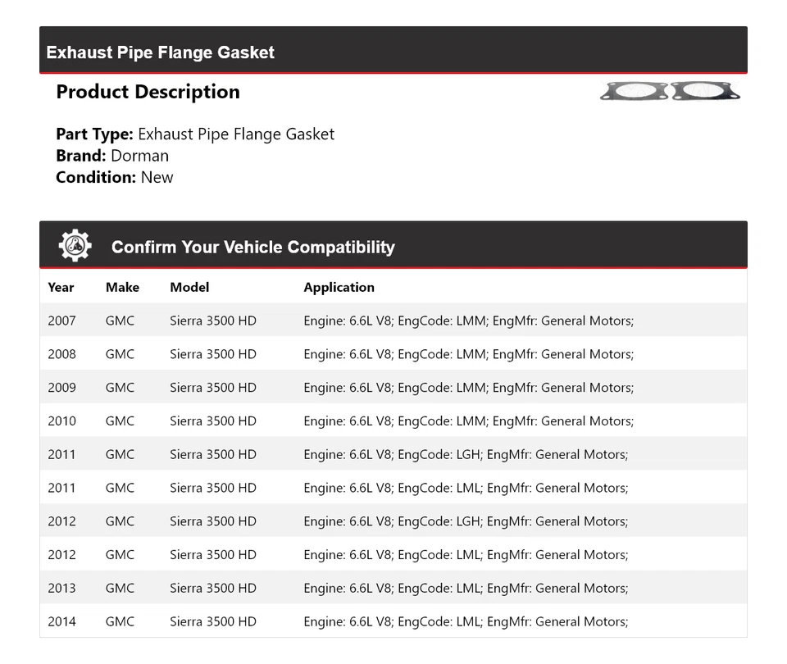Click the 2014 row's application text

(x=466, y=621)
